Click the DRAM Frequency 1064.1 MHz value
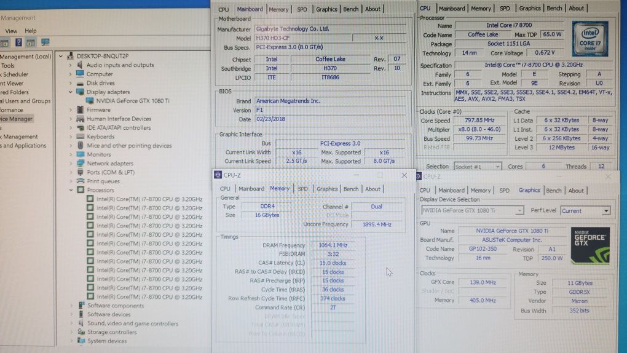This screenshot has height=353, width=627. [x=333, y=245]
